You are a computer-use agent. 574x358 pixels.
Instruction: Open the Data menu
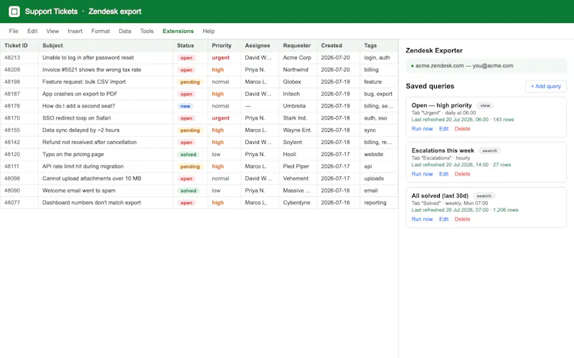[x=125, y=31]
